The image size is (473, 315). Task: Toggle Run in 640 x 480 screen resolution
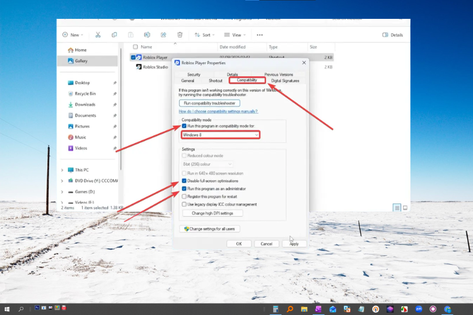[184, 173]
